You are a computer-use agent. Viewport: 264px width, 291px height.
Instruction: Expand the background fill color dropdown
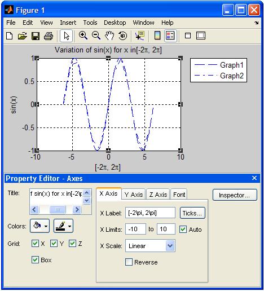(39, 226)
